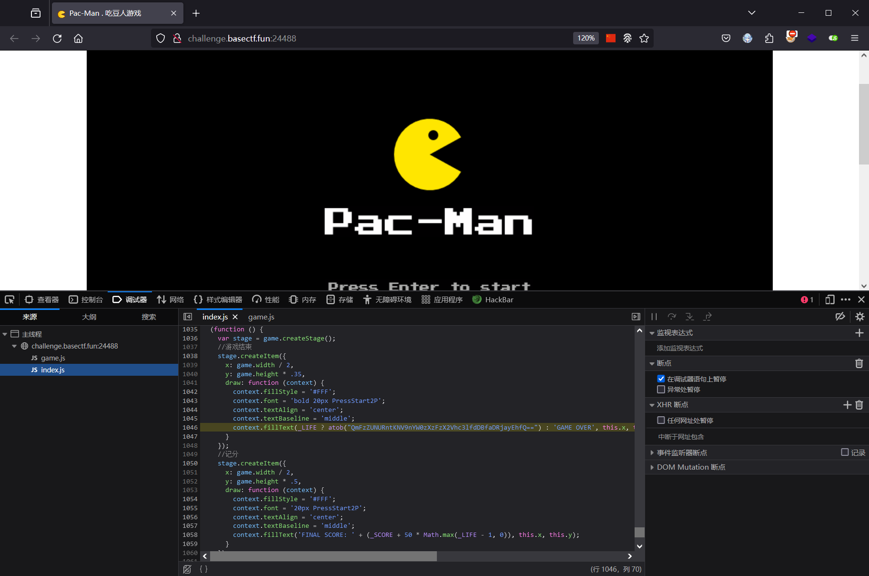This screenshot has height=576, width=869.
Task: Click the error count indicator
Action: [x=807, y=299]
